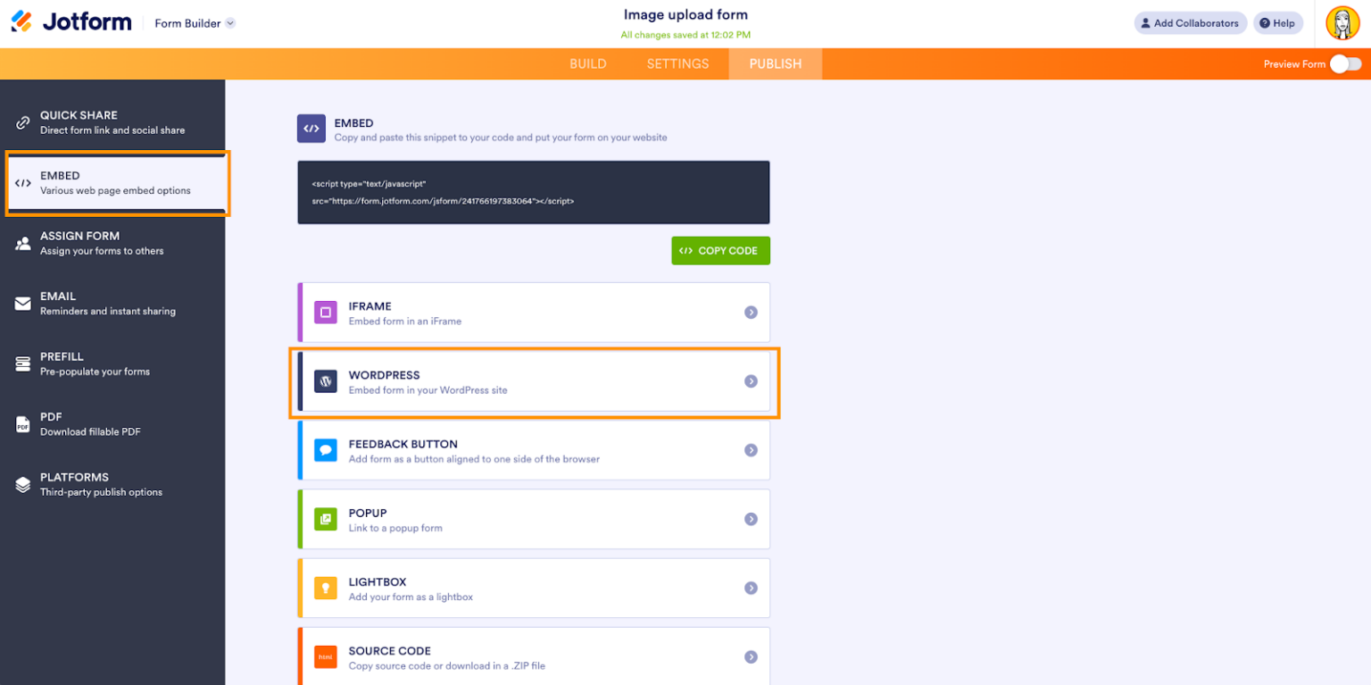The width and height of the screenshot is (1371, 685).
Task: Select the Feedback Button chat icon
Action: pos(325,449)
